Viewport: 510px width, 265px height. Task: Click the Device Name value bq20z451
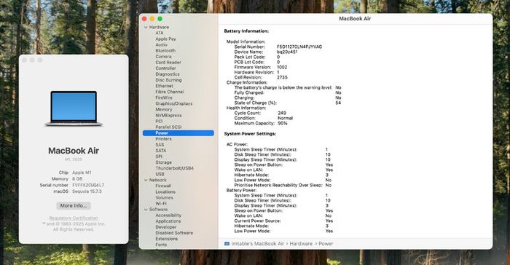(287, 52)
